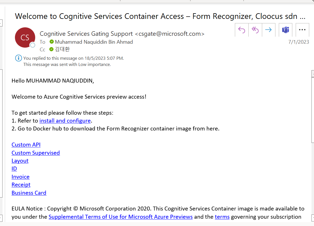Screen dimensions: 314x226
Task: Open the install and configure link
Action: click(65, 121)
